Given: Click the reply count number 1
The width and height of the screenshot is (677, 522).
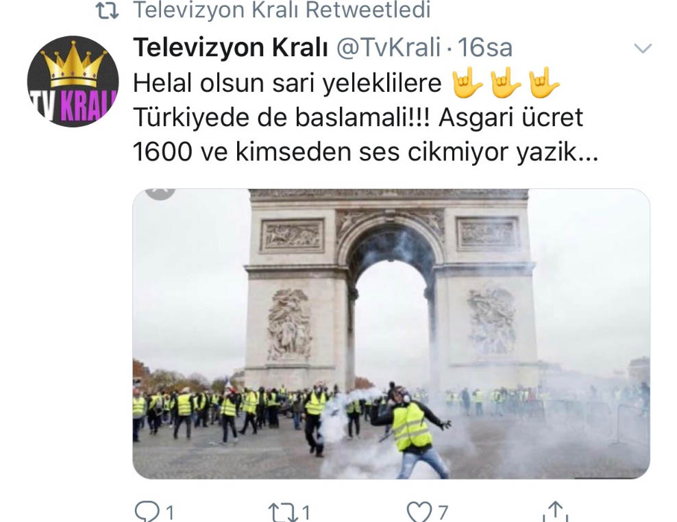Looking at the screenshot, I should coord(170,513).
